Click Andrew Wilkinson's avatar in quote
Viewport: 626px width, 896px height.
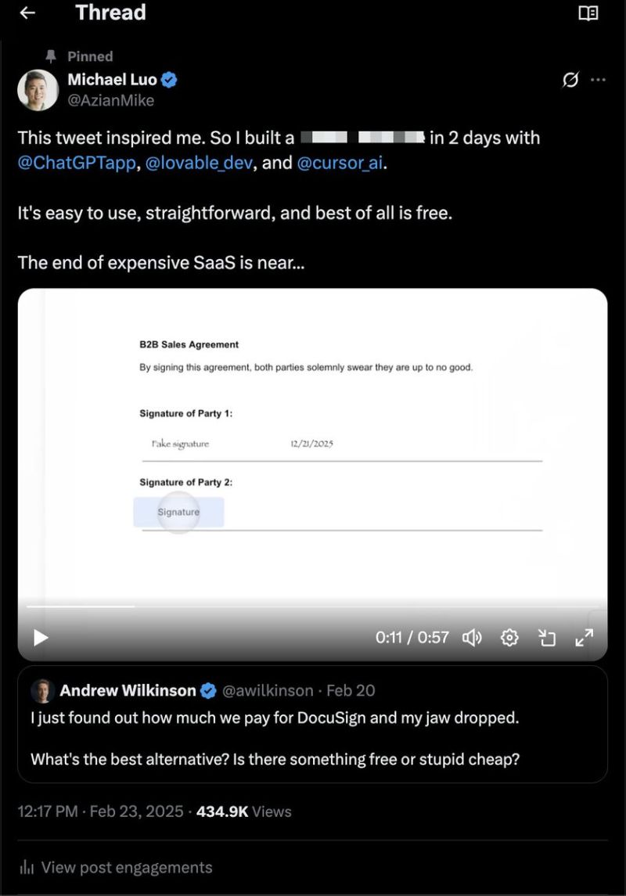(41, 691)
